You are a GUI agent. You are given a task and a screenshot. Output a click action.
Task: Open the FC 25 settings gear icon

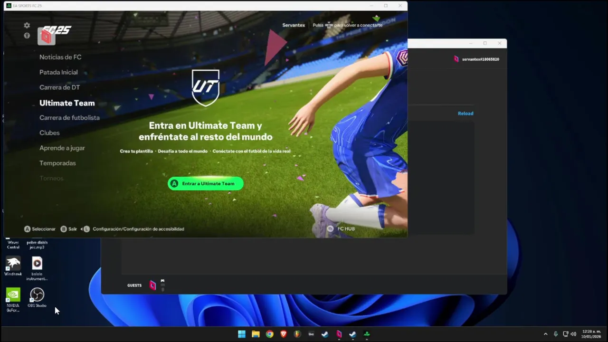click(27, 26)
